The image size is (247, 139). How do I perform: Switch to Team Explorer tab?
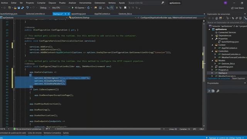(x=239, y=78)
